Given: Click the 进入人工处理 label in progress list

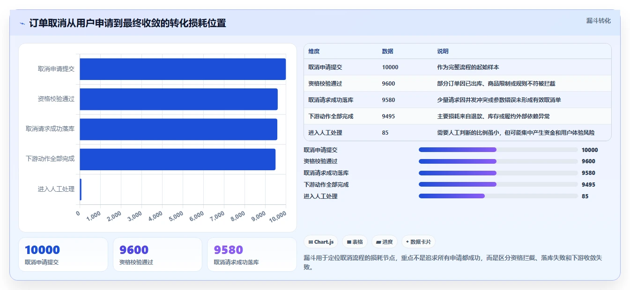Looking at the screenshot, I should coord(320,196).
